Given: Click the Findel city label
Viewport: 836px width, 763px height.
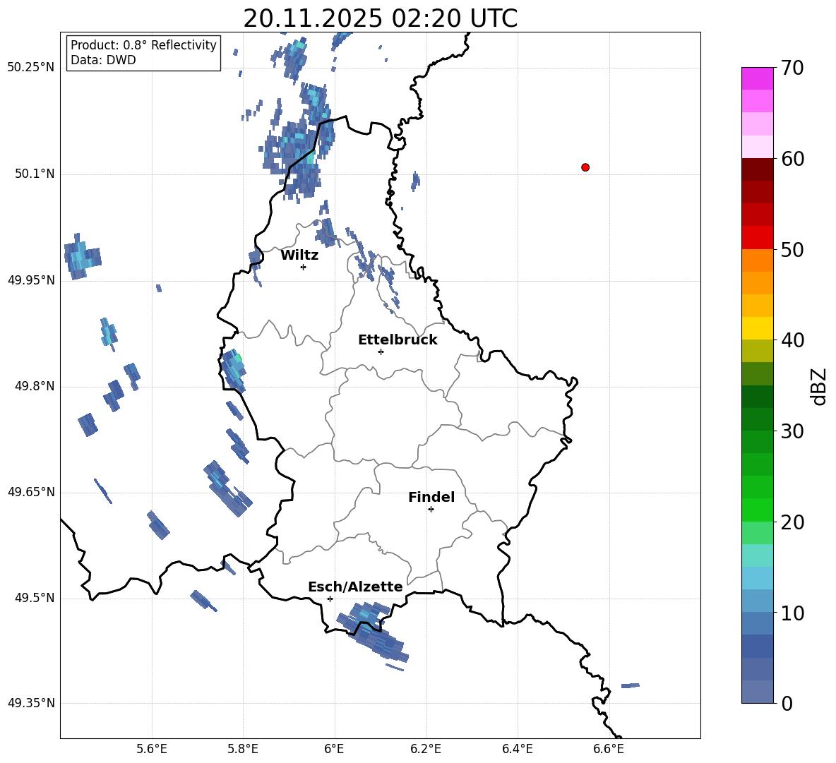Looking at the screenshot, I should pos(431,497).
